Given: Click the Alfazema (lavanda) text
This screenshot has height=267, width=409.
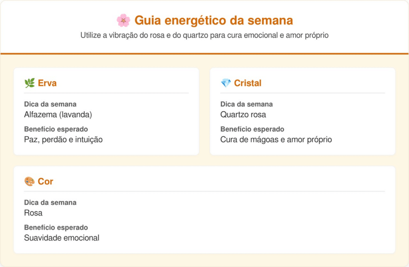Looking at the screenshot, I should tap(58, 115).
